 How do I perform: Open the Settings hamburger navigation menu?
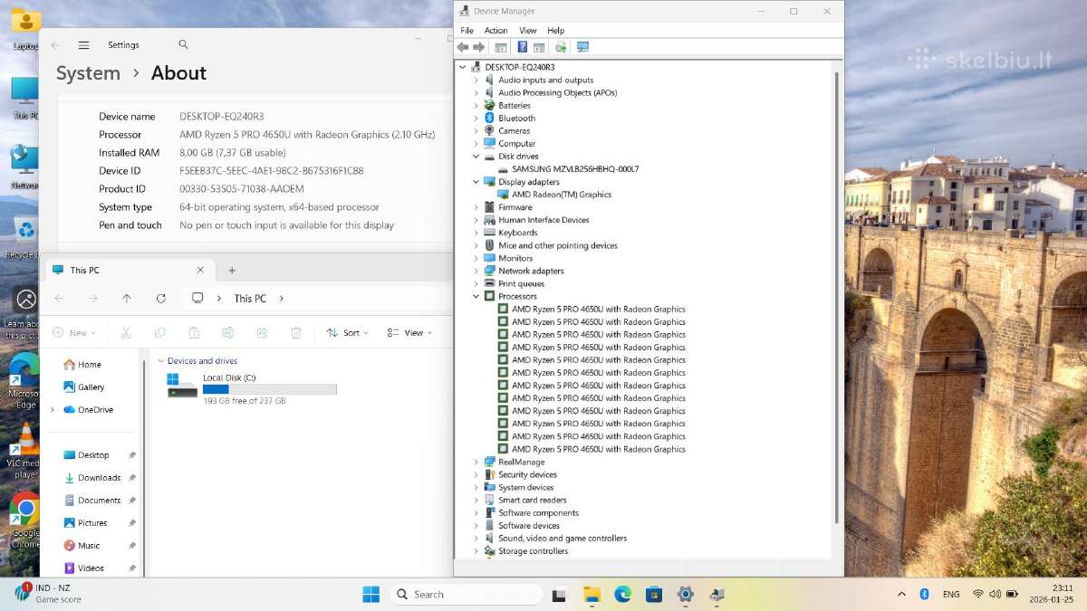click(83, 45)
